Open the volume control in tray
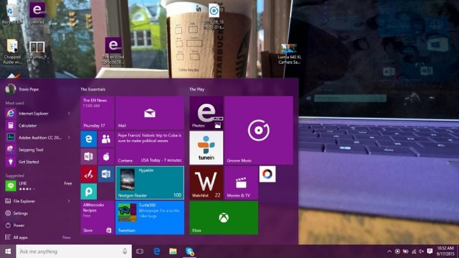 click(421, 251)
